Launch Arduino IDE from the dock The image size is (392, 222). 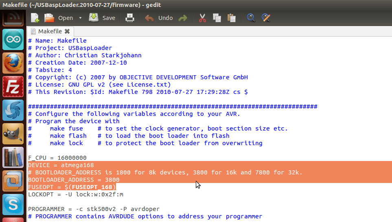pos(13,39)
